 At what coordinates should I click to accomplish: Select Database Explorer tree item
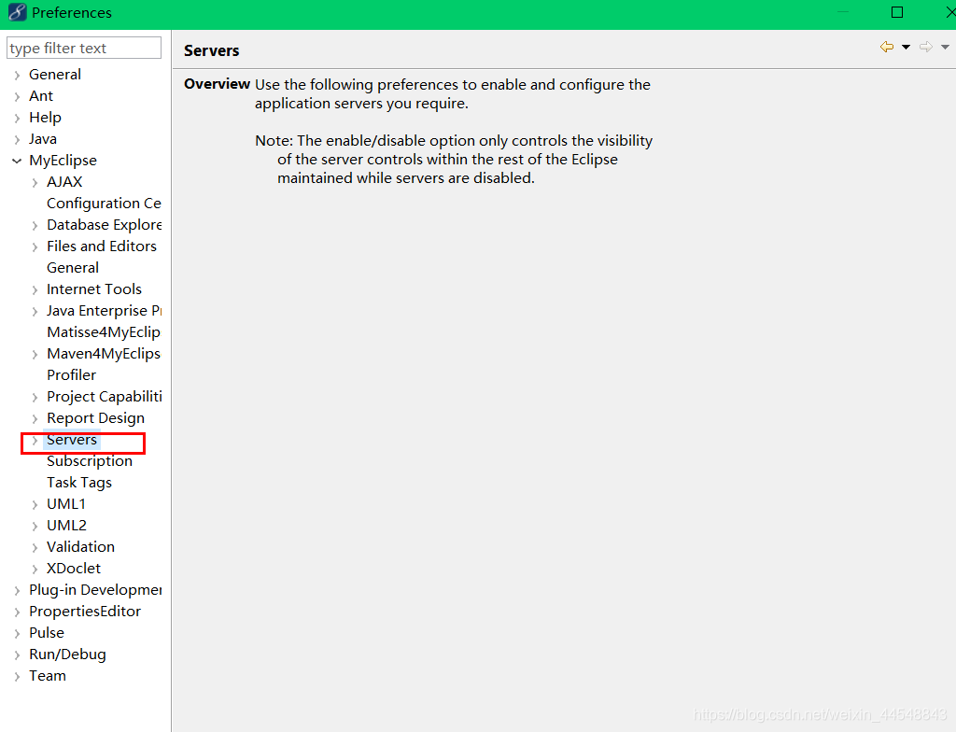point(104,224)
